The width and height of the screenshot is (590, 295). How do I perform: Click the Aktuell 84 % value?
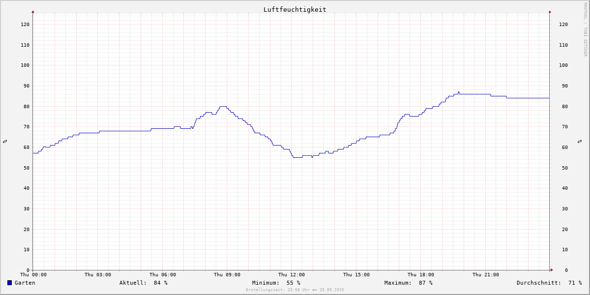click(x=143, y=283)
